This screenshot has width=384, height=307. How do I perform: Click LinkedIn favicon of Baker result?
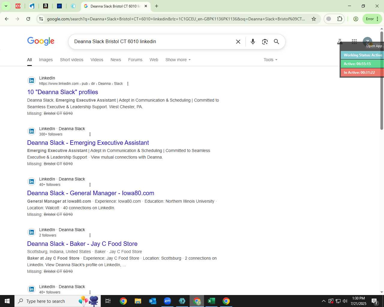click(31, 232)
